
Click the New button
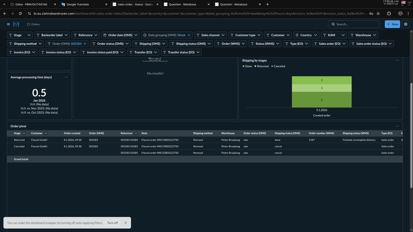tap(392, 24)
